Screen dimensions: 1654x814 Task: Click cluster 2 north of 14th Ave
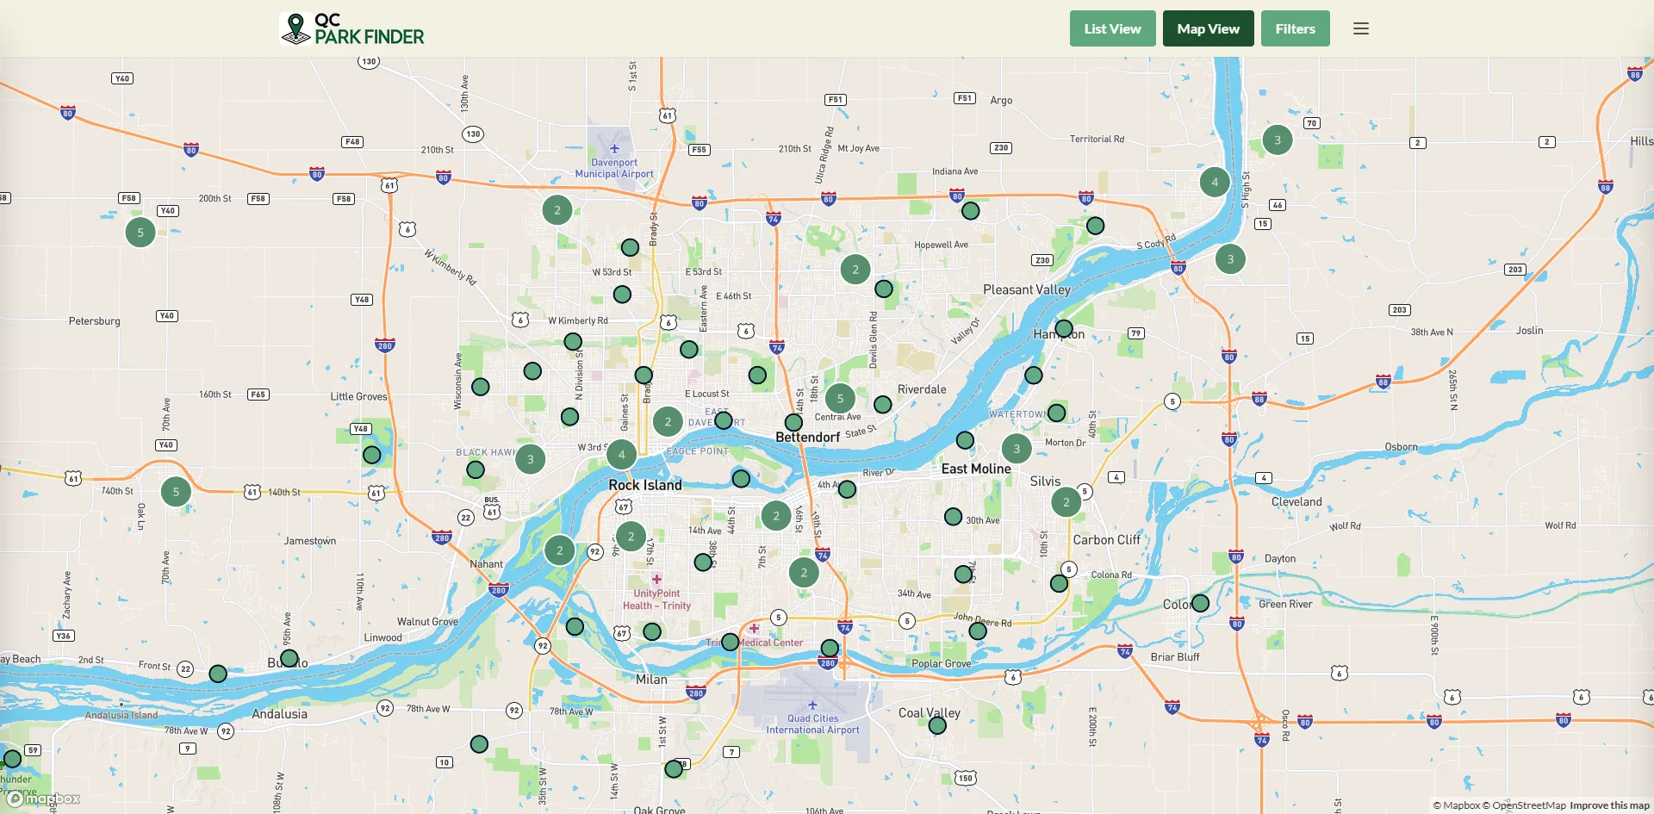(x=776, y=516)
